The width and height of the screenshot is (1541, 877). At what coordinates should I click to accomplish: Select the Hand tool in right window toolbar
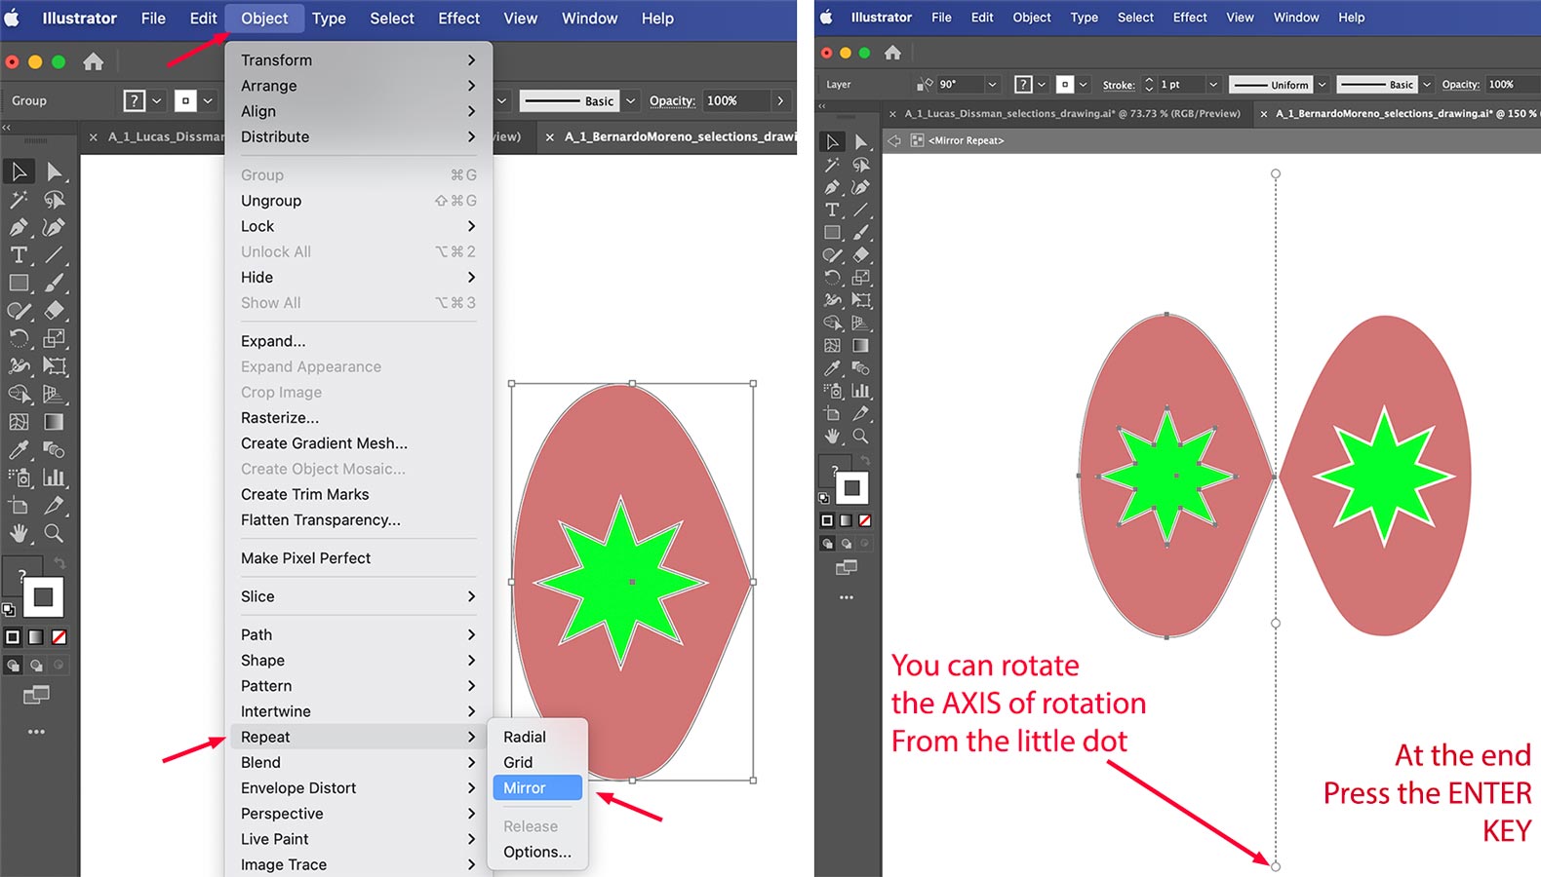832,437
